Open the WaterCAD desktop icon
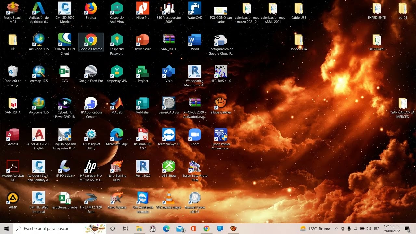Screen dimensions: 416x234 pos(195,11)
